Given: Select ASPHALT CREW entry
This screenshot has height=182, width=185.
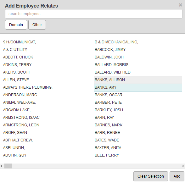Looking at the screenshot, I should [x=18, y=140].
